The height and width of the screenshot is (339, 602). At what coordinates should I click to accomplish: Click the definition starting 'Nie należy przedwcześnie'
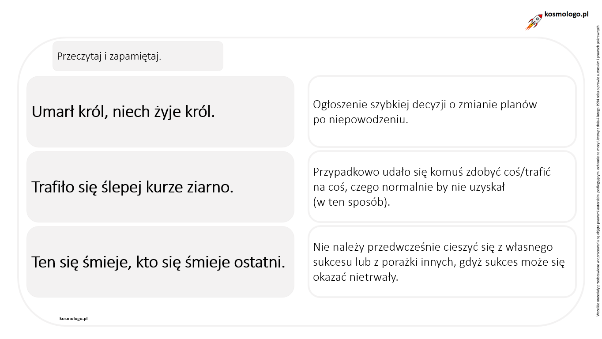click(x=442, y=262)
